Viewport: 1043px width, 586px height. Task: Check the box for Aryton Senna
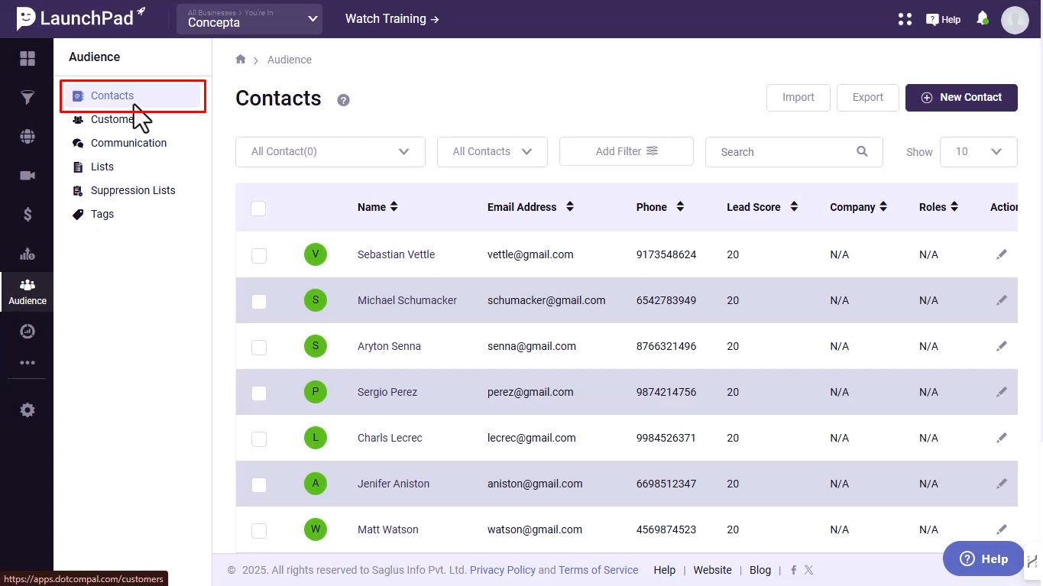click(x=259, y=347)
